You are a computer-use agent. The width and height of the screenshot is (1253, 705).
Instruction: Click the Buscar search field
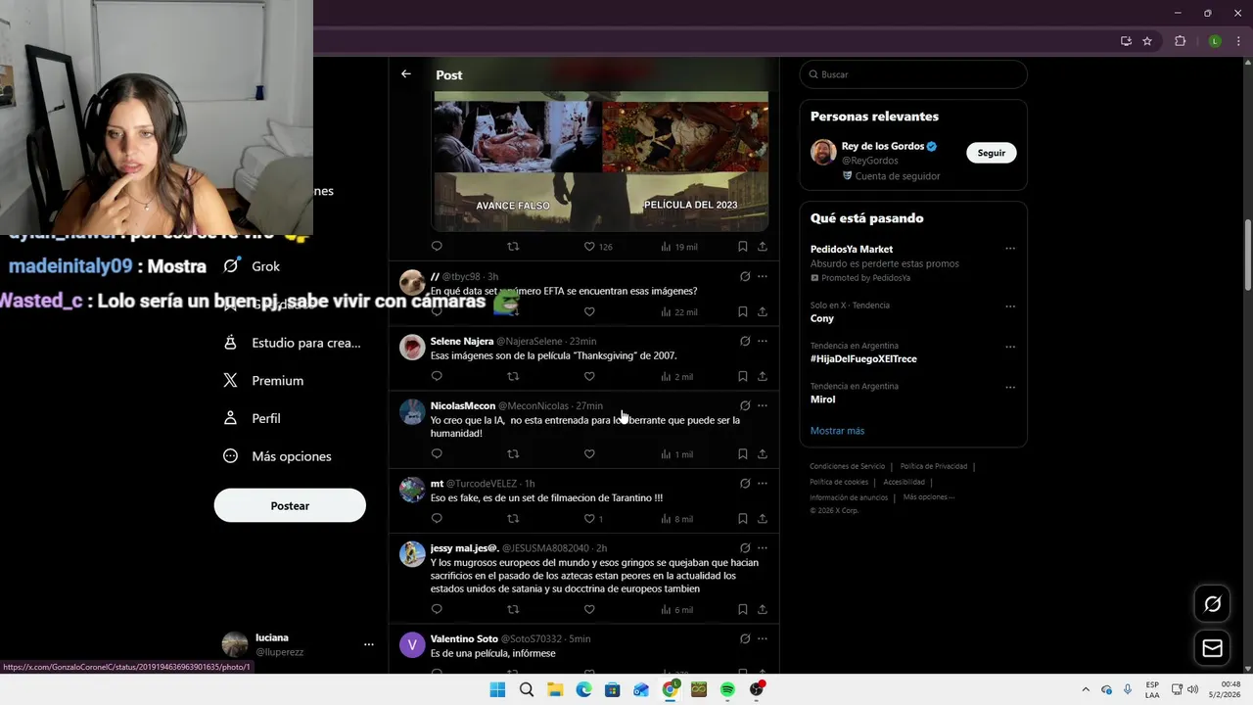[x=913, y=74]
